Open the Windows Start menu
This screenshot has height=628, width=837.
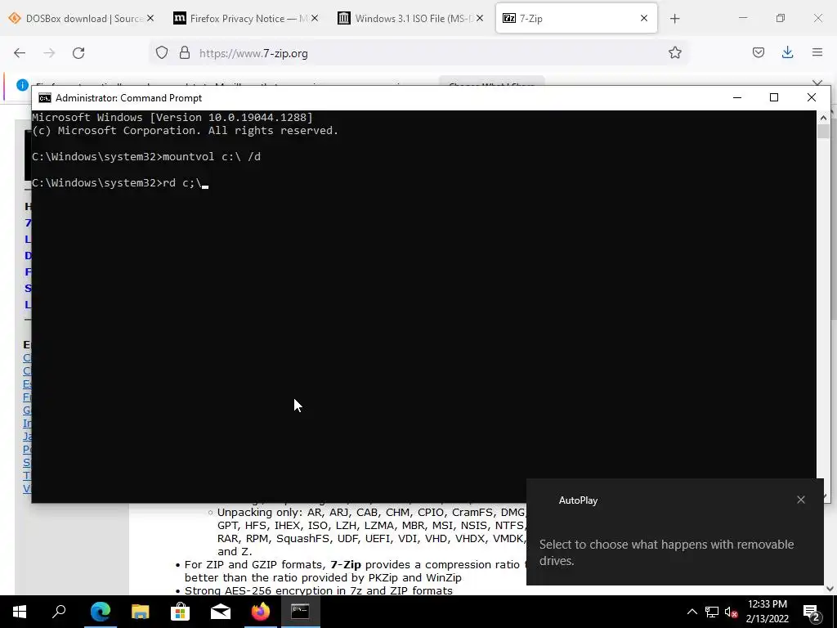(20, 612)
